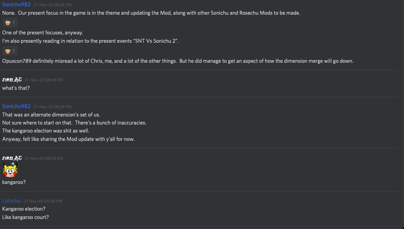
Task: Click the author name above "what's that?"
Action: [x=12, y=80]
